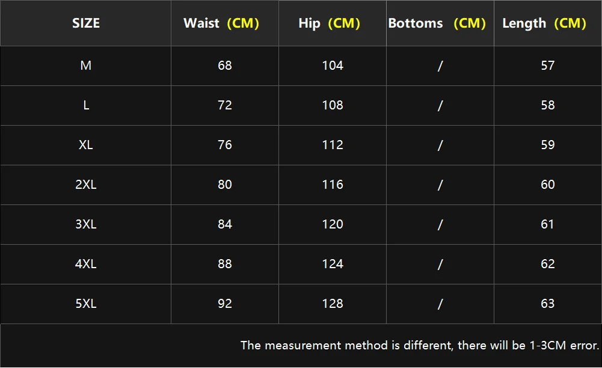Image resolution: width=602 pixels, height=368 pixels.
Task: Click the 2XL size label
Action: pyautogui.click(x=86, y=185)
